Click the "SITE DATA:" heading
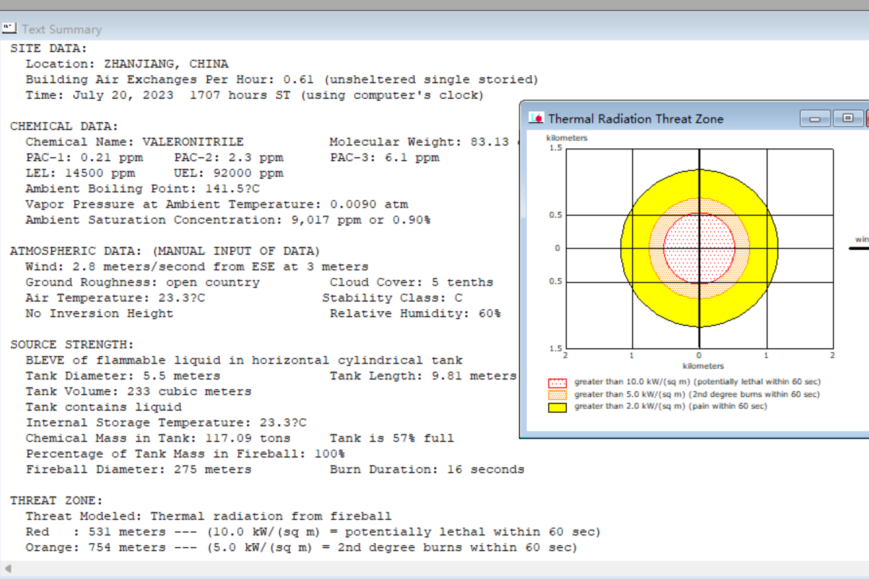 [49, 48]
